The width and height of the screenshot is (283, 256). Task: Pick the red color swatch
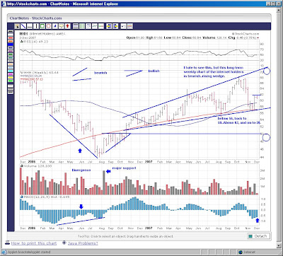(x=11, y=38)
